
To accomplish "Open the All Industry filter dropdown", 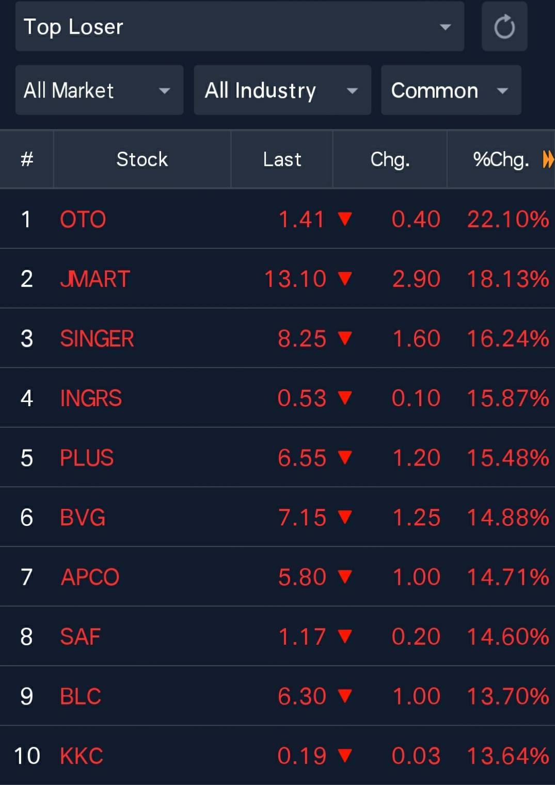I will coord(282,90).
